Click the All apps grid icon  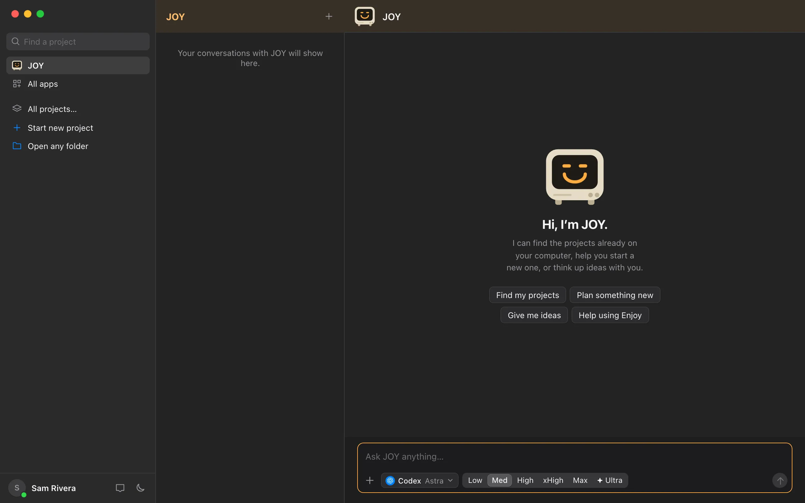[x=17, y=84]
